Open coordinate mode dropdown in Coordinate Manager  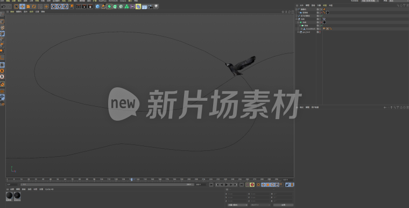click(238, 205)
